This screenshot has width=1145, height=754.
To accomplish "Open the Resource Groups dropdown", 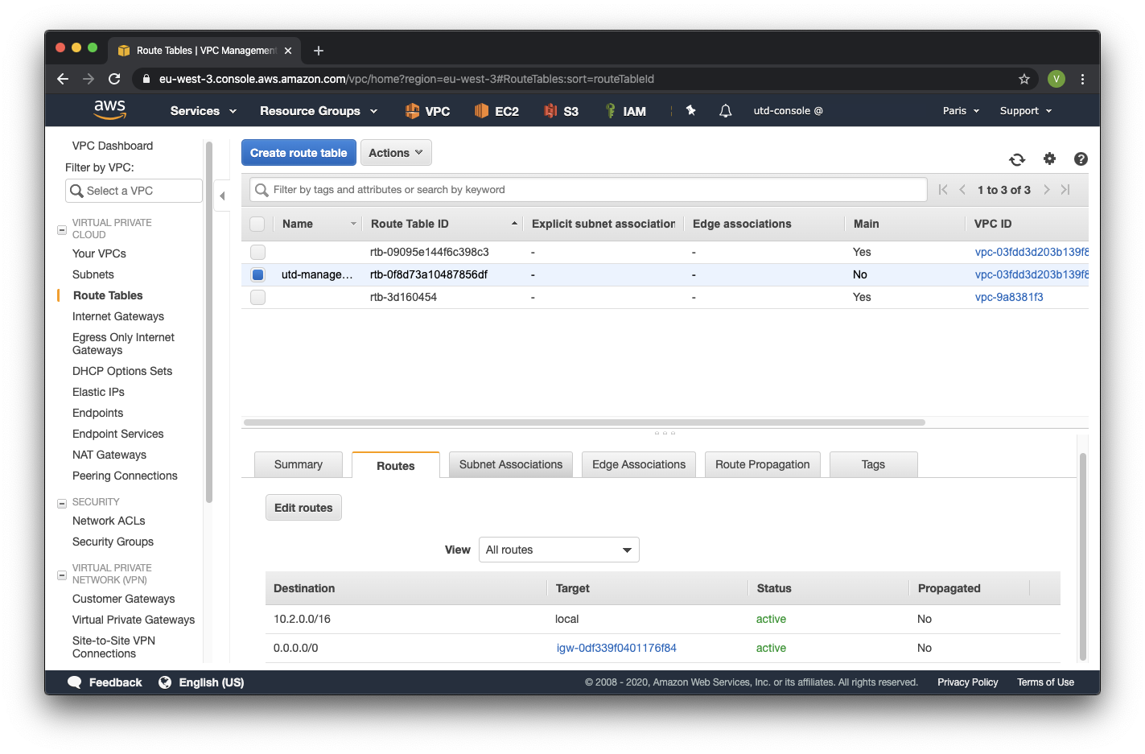I will [319, 111].
